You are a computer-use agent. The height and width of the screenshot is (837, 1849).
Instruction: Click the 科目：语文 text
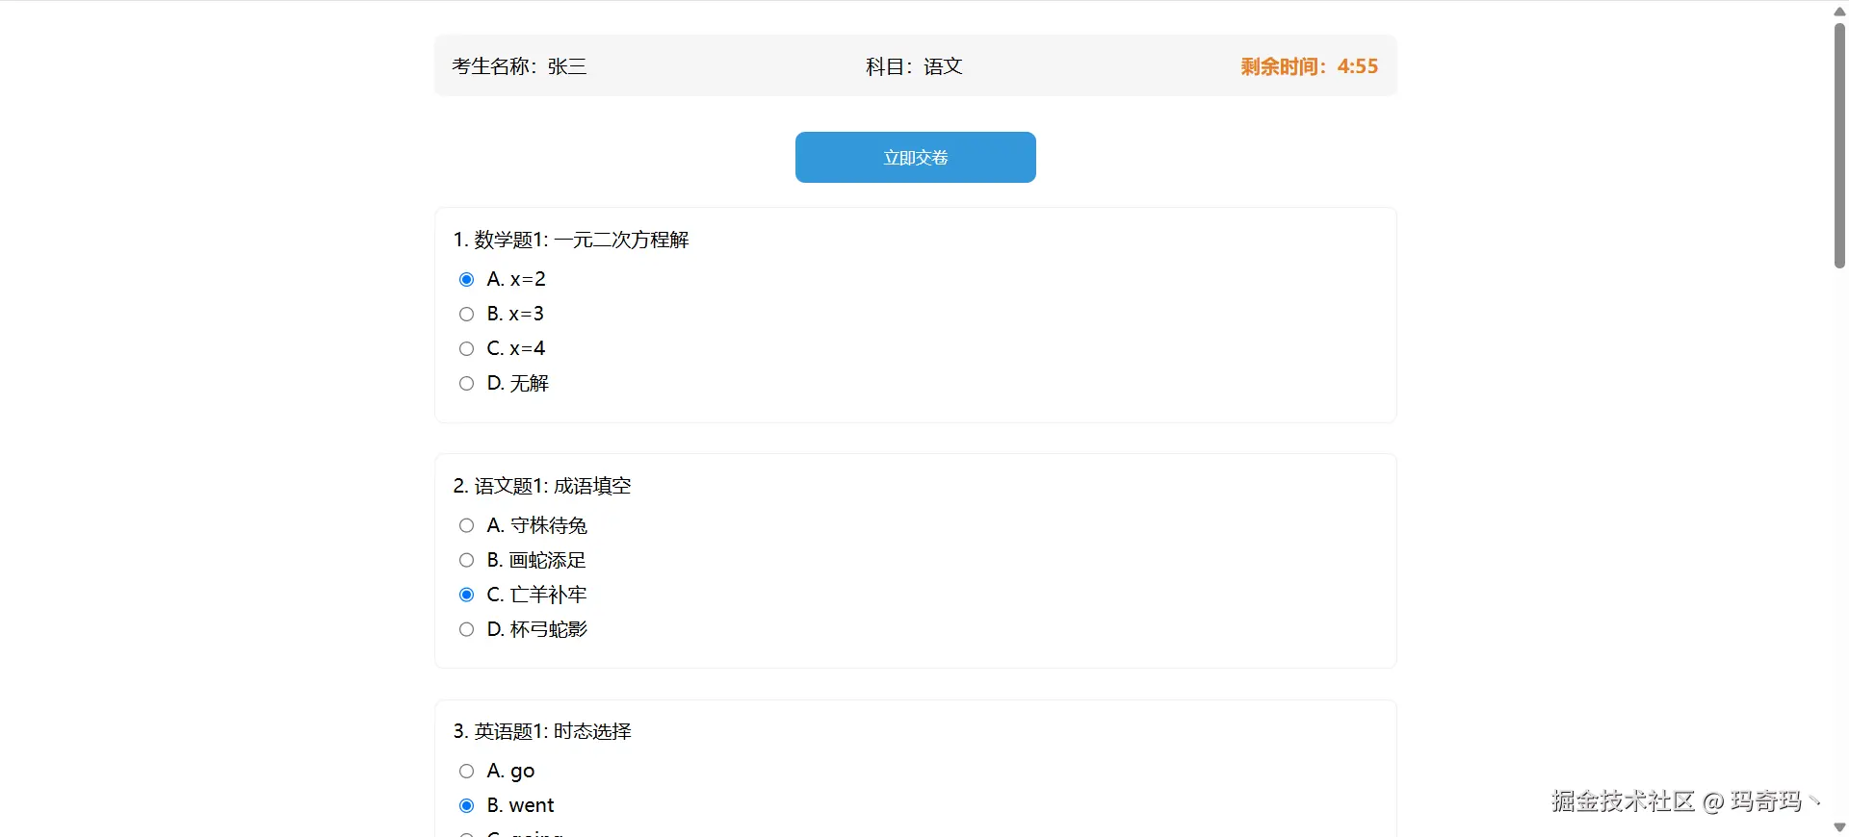click(914, 66)
